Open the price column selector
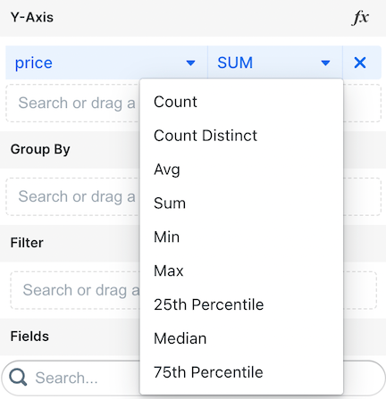The width and height of the screenshot is (386, 399). click(106, 62)
